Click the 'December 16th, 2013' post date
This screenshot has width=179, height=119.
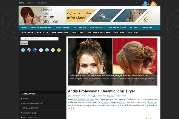[x=82, y=96]
